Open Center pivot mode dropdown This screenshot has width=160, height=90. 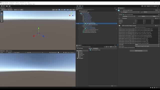4,10
